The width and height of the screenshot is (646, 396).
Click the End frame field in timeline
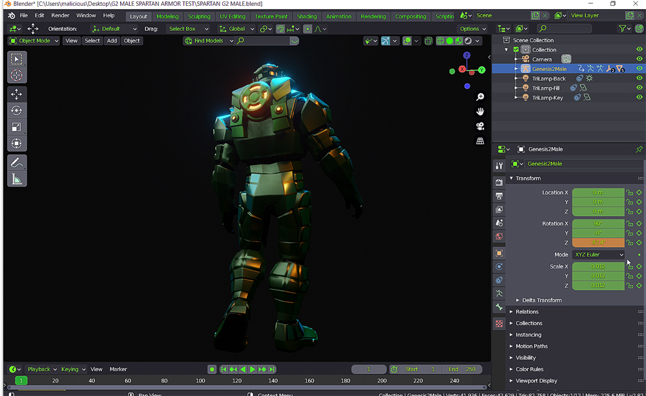pos(462,370)
